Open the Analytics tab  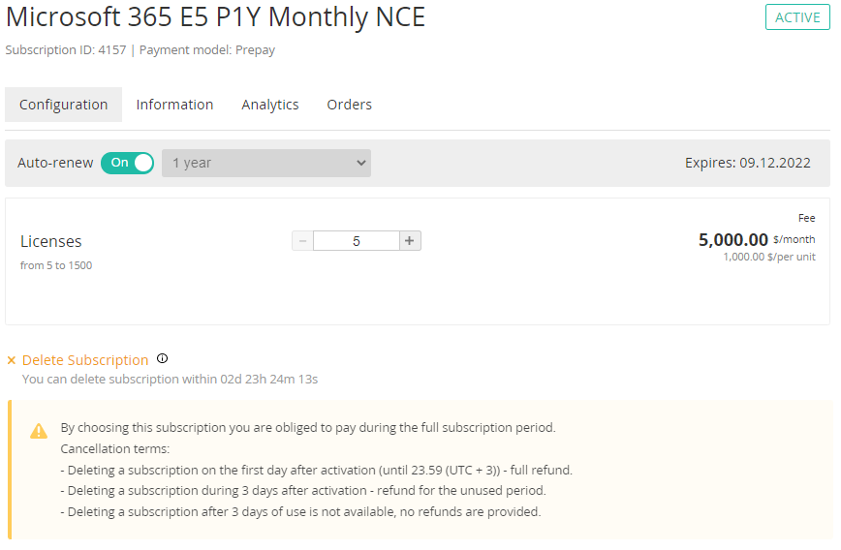click(x=269, y=105)
